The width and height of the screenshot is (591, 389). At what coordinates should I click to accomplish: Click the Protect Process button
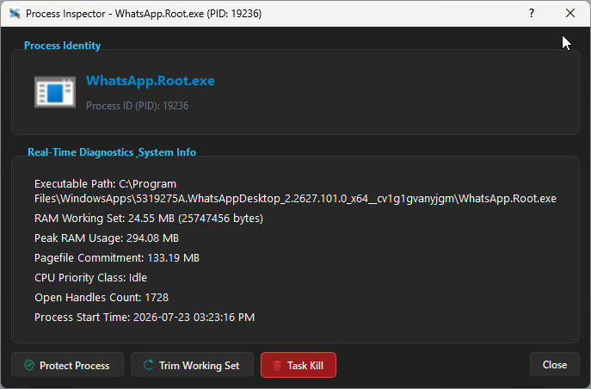[67, 365]
